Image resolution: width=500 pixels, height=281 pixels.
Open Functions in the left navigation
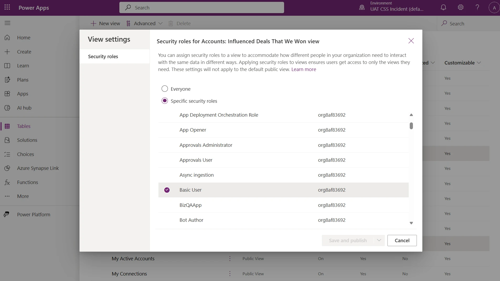tap(28, 182)
